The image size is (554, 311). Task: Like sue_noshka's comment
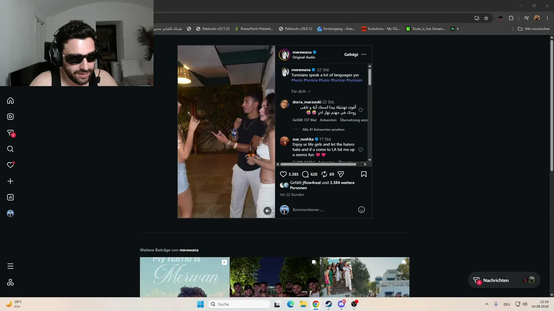point(361,150)
